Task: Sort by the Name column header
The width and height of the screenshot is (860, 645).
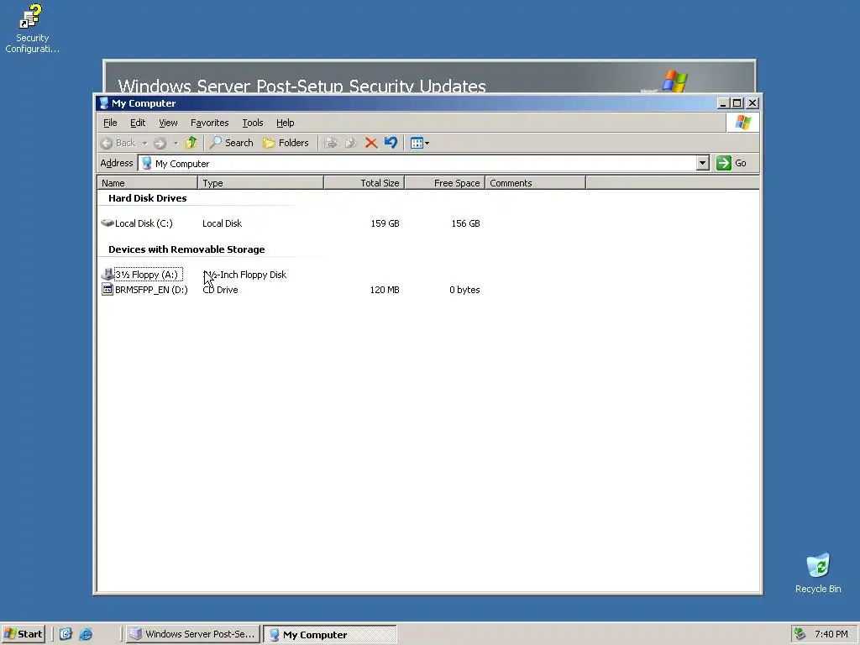Action: 148,182
